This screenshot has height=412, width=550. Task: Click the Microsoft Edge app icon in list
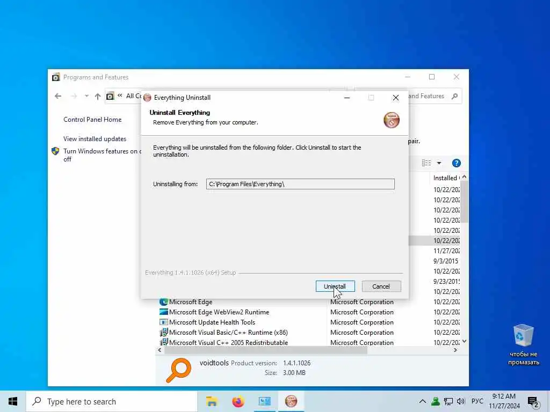pos(163,301)
